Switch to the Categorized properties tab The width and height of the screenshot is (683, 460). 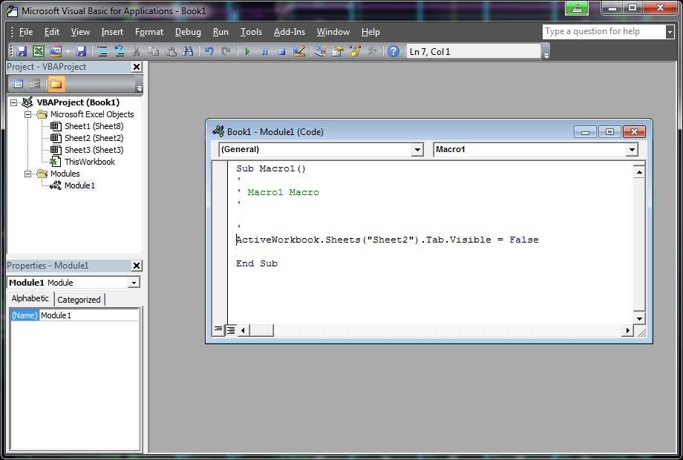point(79,300)
